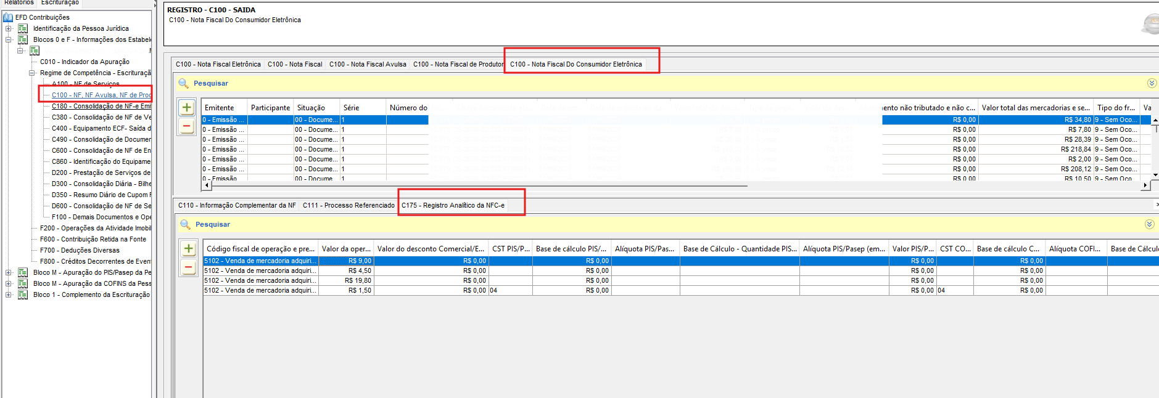
Task: Expand Identificação da Pessoa Jurídica node
Action: tap(9, 28)
